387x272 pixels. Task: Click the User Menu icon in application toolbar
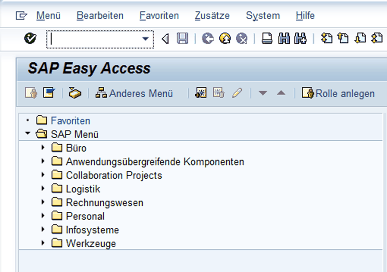pos(31,93)
